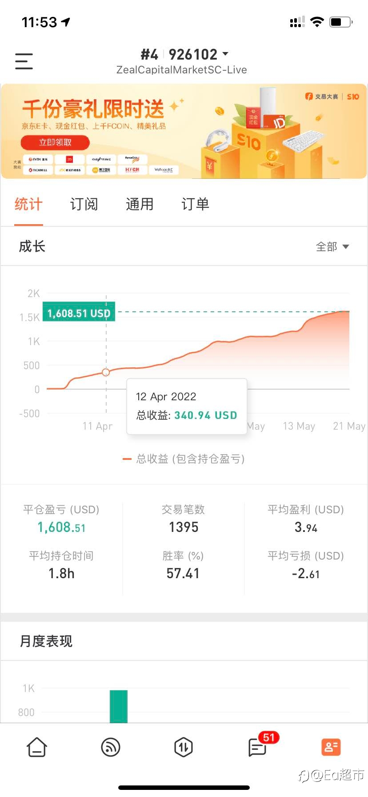Image resolution: width=368 pixels, height=797 pixels.
Task: Tap the home icon in bottom bar
Action: (37, 747)
